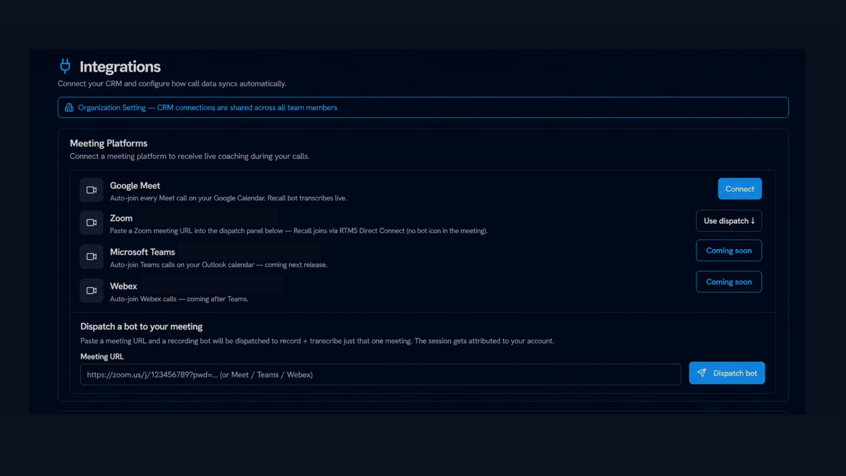Click the Meeting Platforms heading
This screenshot has height=476, width=846.
pos(108,143)
